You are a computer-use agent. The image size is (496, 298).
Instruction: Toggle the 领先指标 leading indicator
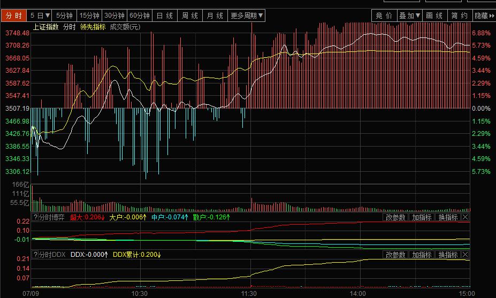click(93, 27)
